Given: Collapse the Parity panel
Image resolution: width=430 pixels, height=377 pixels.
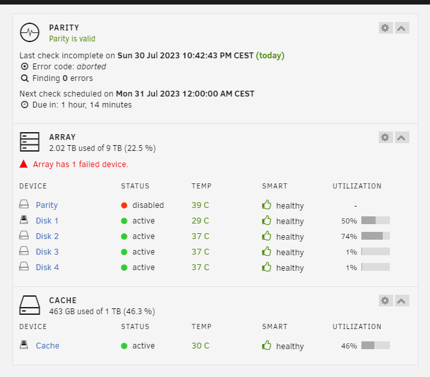Looking at the screenshot, I should [x=402, y=28].
